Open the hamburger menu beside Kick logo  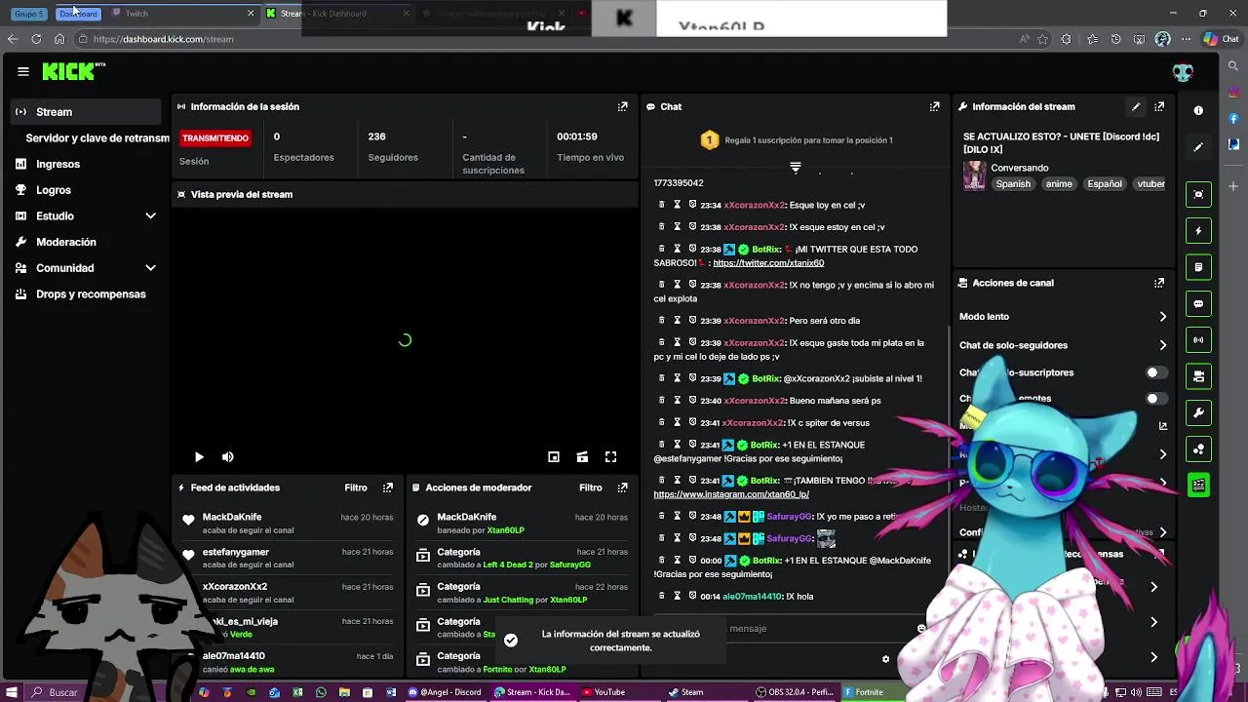tap(23, 71)
